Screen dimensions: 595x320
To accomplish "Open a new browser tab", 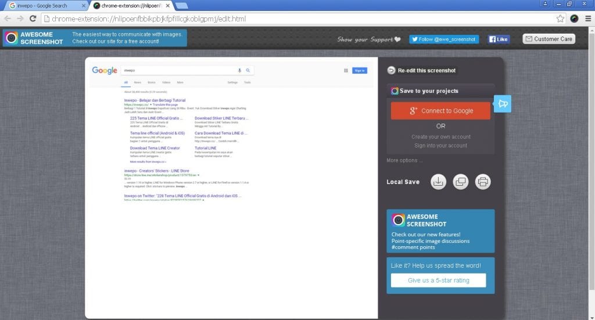I will pyautogui.click(x=182, y=6).
